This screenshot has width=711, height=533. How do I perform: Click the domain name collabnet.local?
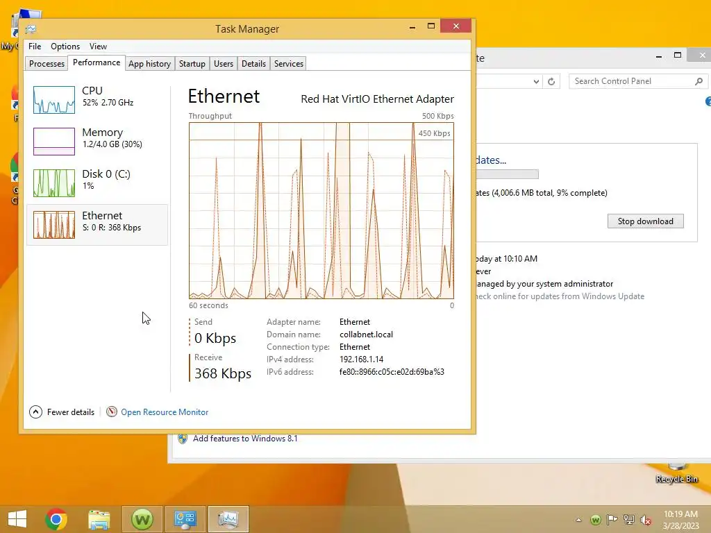tap(367, 335)
